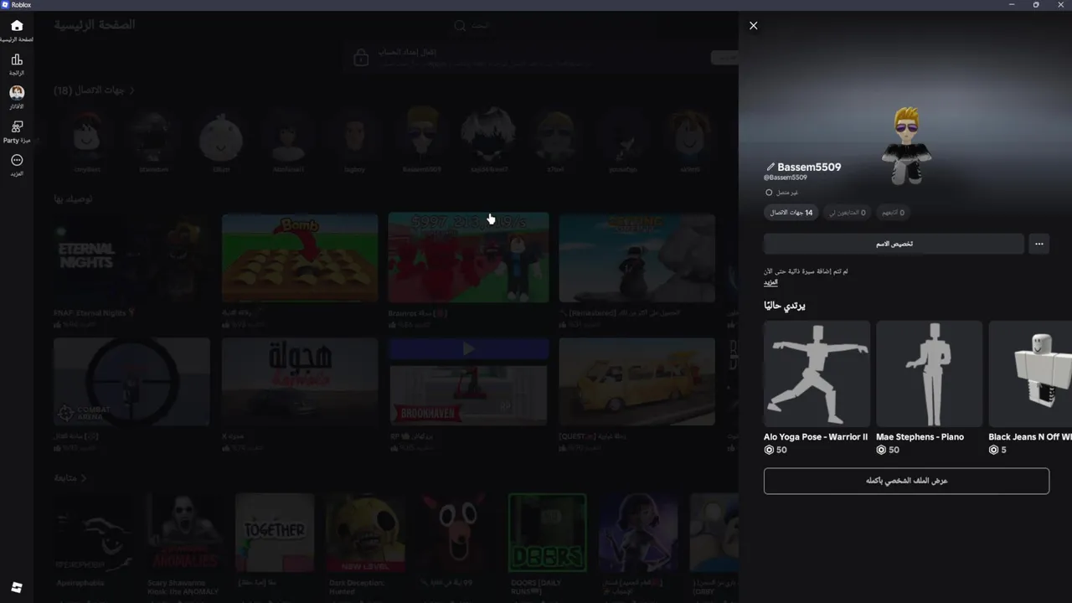1072x603 pixels.
Task: Close the Bassem5509 profile side panel
Action: coord(753,25)
